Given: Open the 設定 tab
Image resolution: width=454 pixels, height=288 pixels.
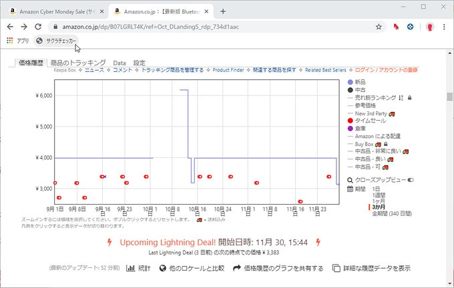Looking at the screenshot, I should click(x=140, y=63).
